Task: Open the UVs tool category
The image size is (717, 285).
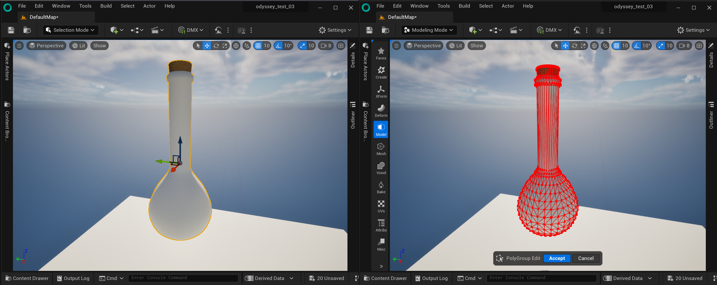Action: [381, 206]
